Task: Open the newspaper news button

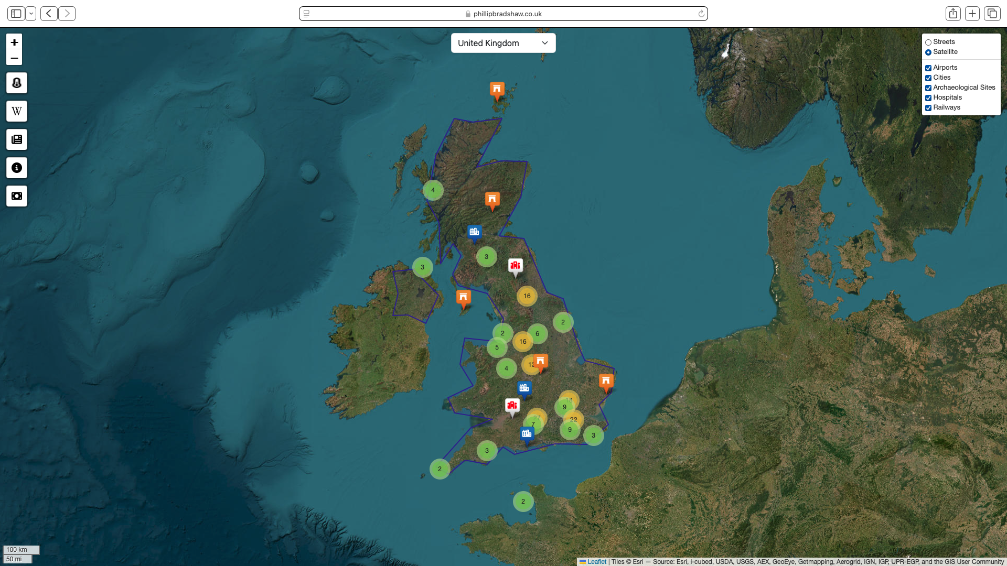Action: [x=17, y=139]
